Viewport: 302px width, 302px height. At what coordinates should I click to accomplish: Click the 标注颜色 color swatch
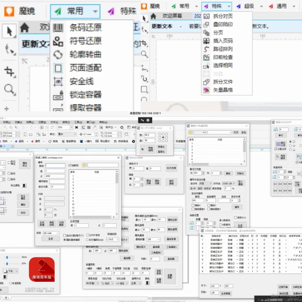tap(24, 185)
